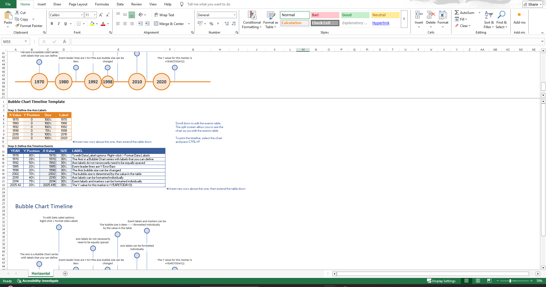Toggle Bold formatting
This screenshot has height=287, width=546.
coord(52,24)
